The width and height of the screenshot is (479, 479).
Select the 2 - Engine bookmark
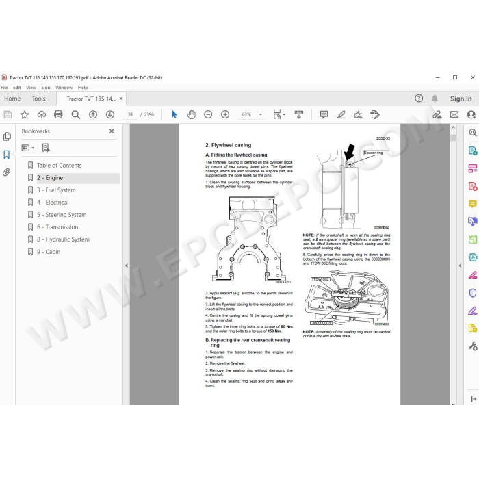point(50,178)
